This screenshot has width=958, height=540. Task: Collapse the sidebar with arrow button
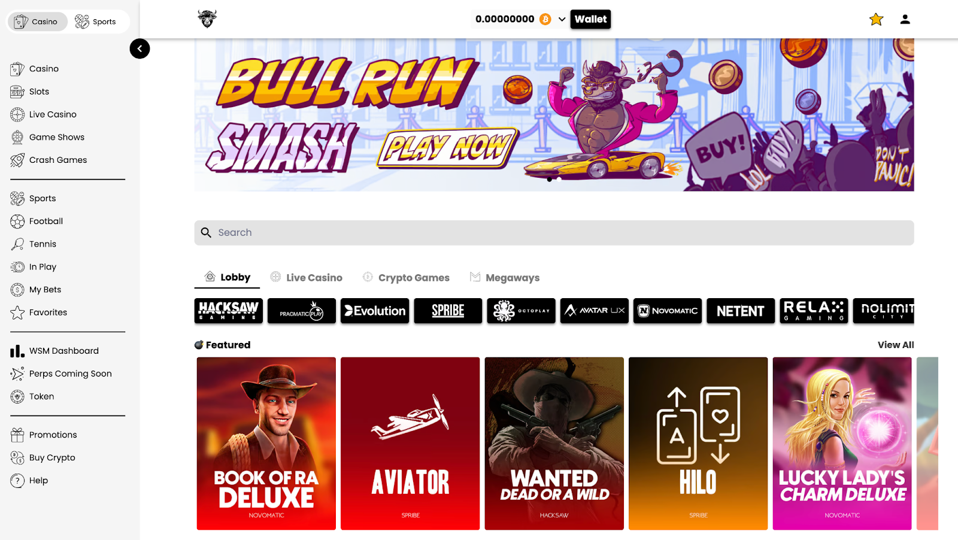pos(140,48)
